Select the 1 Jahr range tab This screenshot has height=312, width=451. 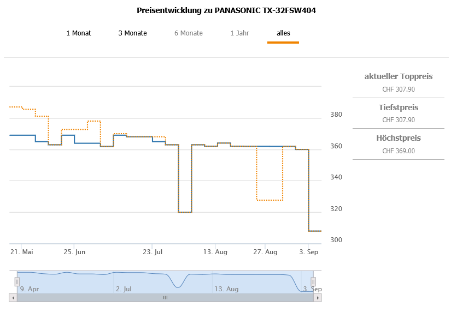point(239,33)
